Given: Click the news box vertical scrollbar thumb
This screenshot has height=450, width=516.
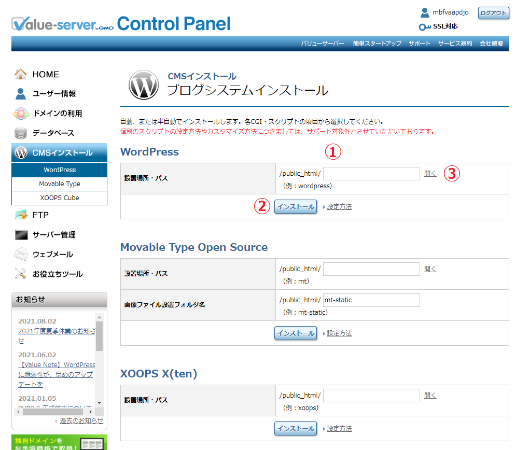Looking at the screenshot, I should [99, 336].
